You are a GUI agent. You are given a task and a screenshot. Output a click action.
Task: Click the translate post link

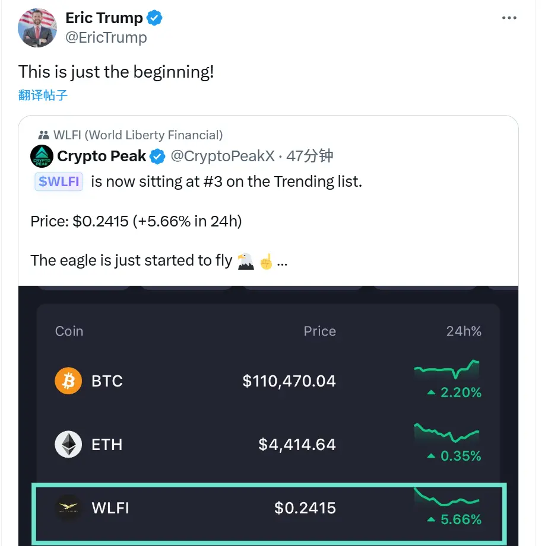pos(43,95)
